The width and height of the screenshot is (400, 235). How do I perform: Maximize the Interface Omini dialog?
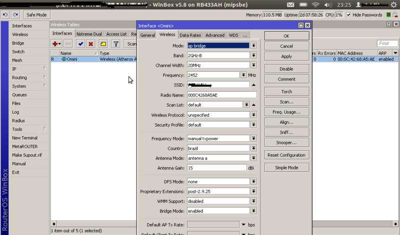tap(301, 26)
